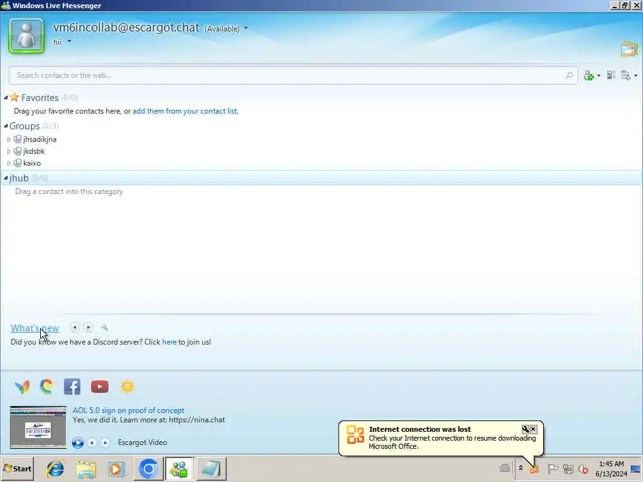Open 'add them from your contact list' link
This screenshot has width=643, height=482.
click(x=185, y=111)
